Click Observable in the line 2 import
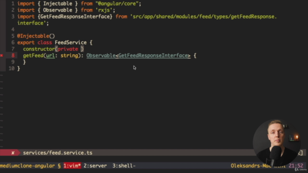Viewport: 308px width, 173px height. (58, 10)
